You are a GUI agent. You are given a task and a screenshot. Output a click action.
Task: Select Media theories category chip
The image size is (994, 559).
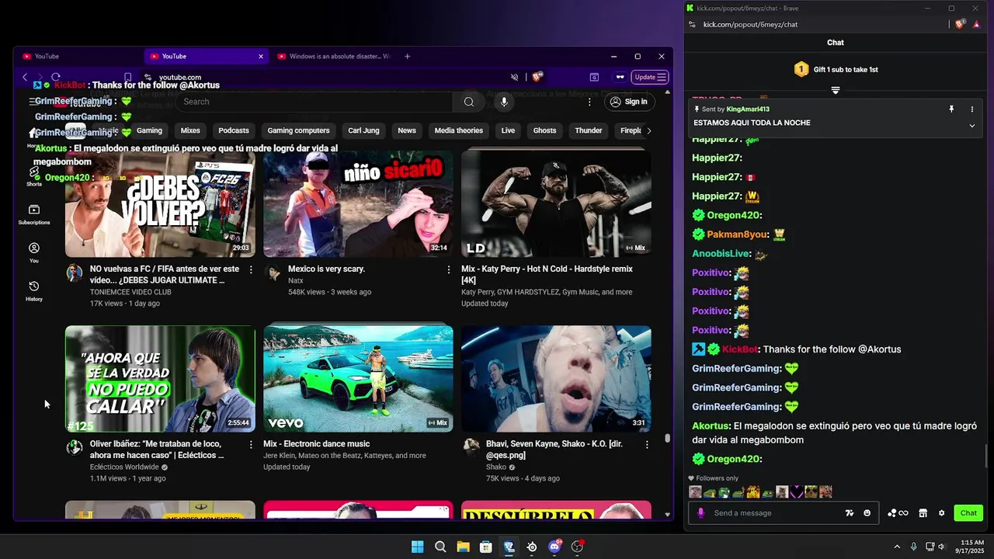(459, 130)
